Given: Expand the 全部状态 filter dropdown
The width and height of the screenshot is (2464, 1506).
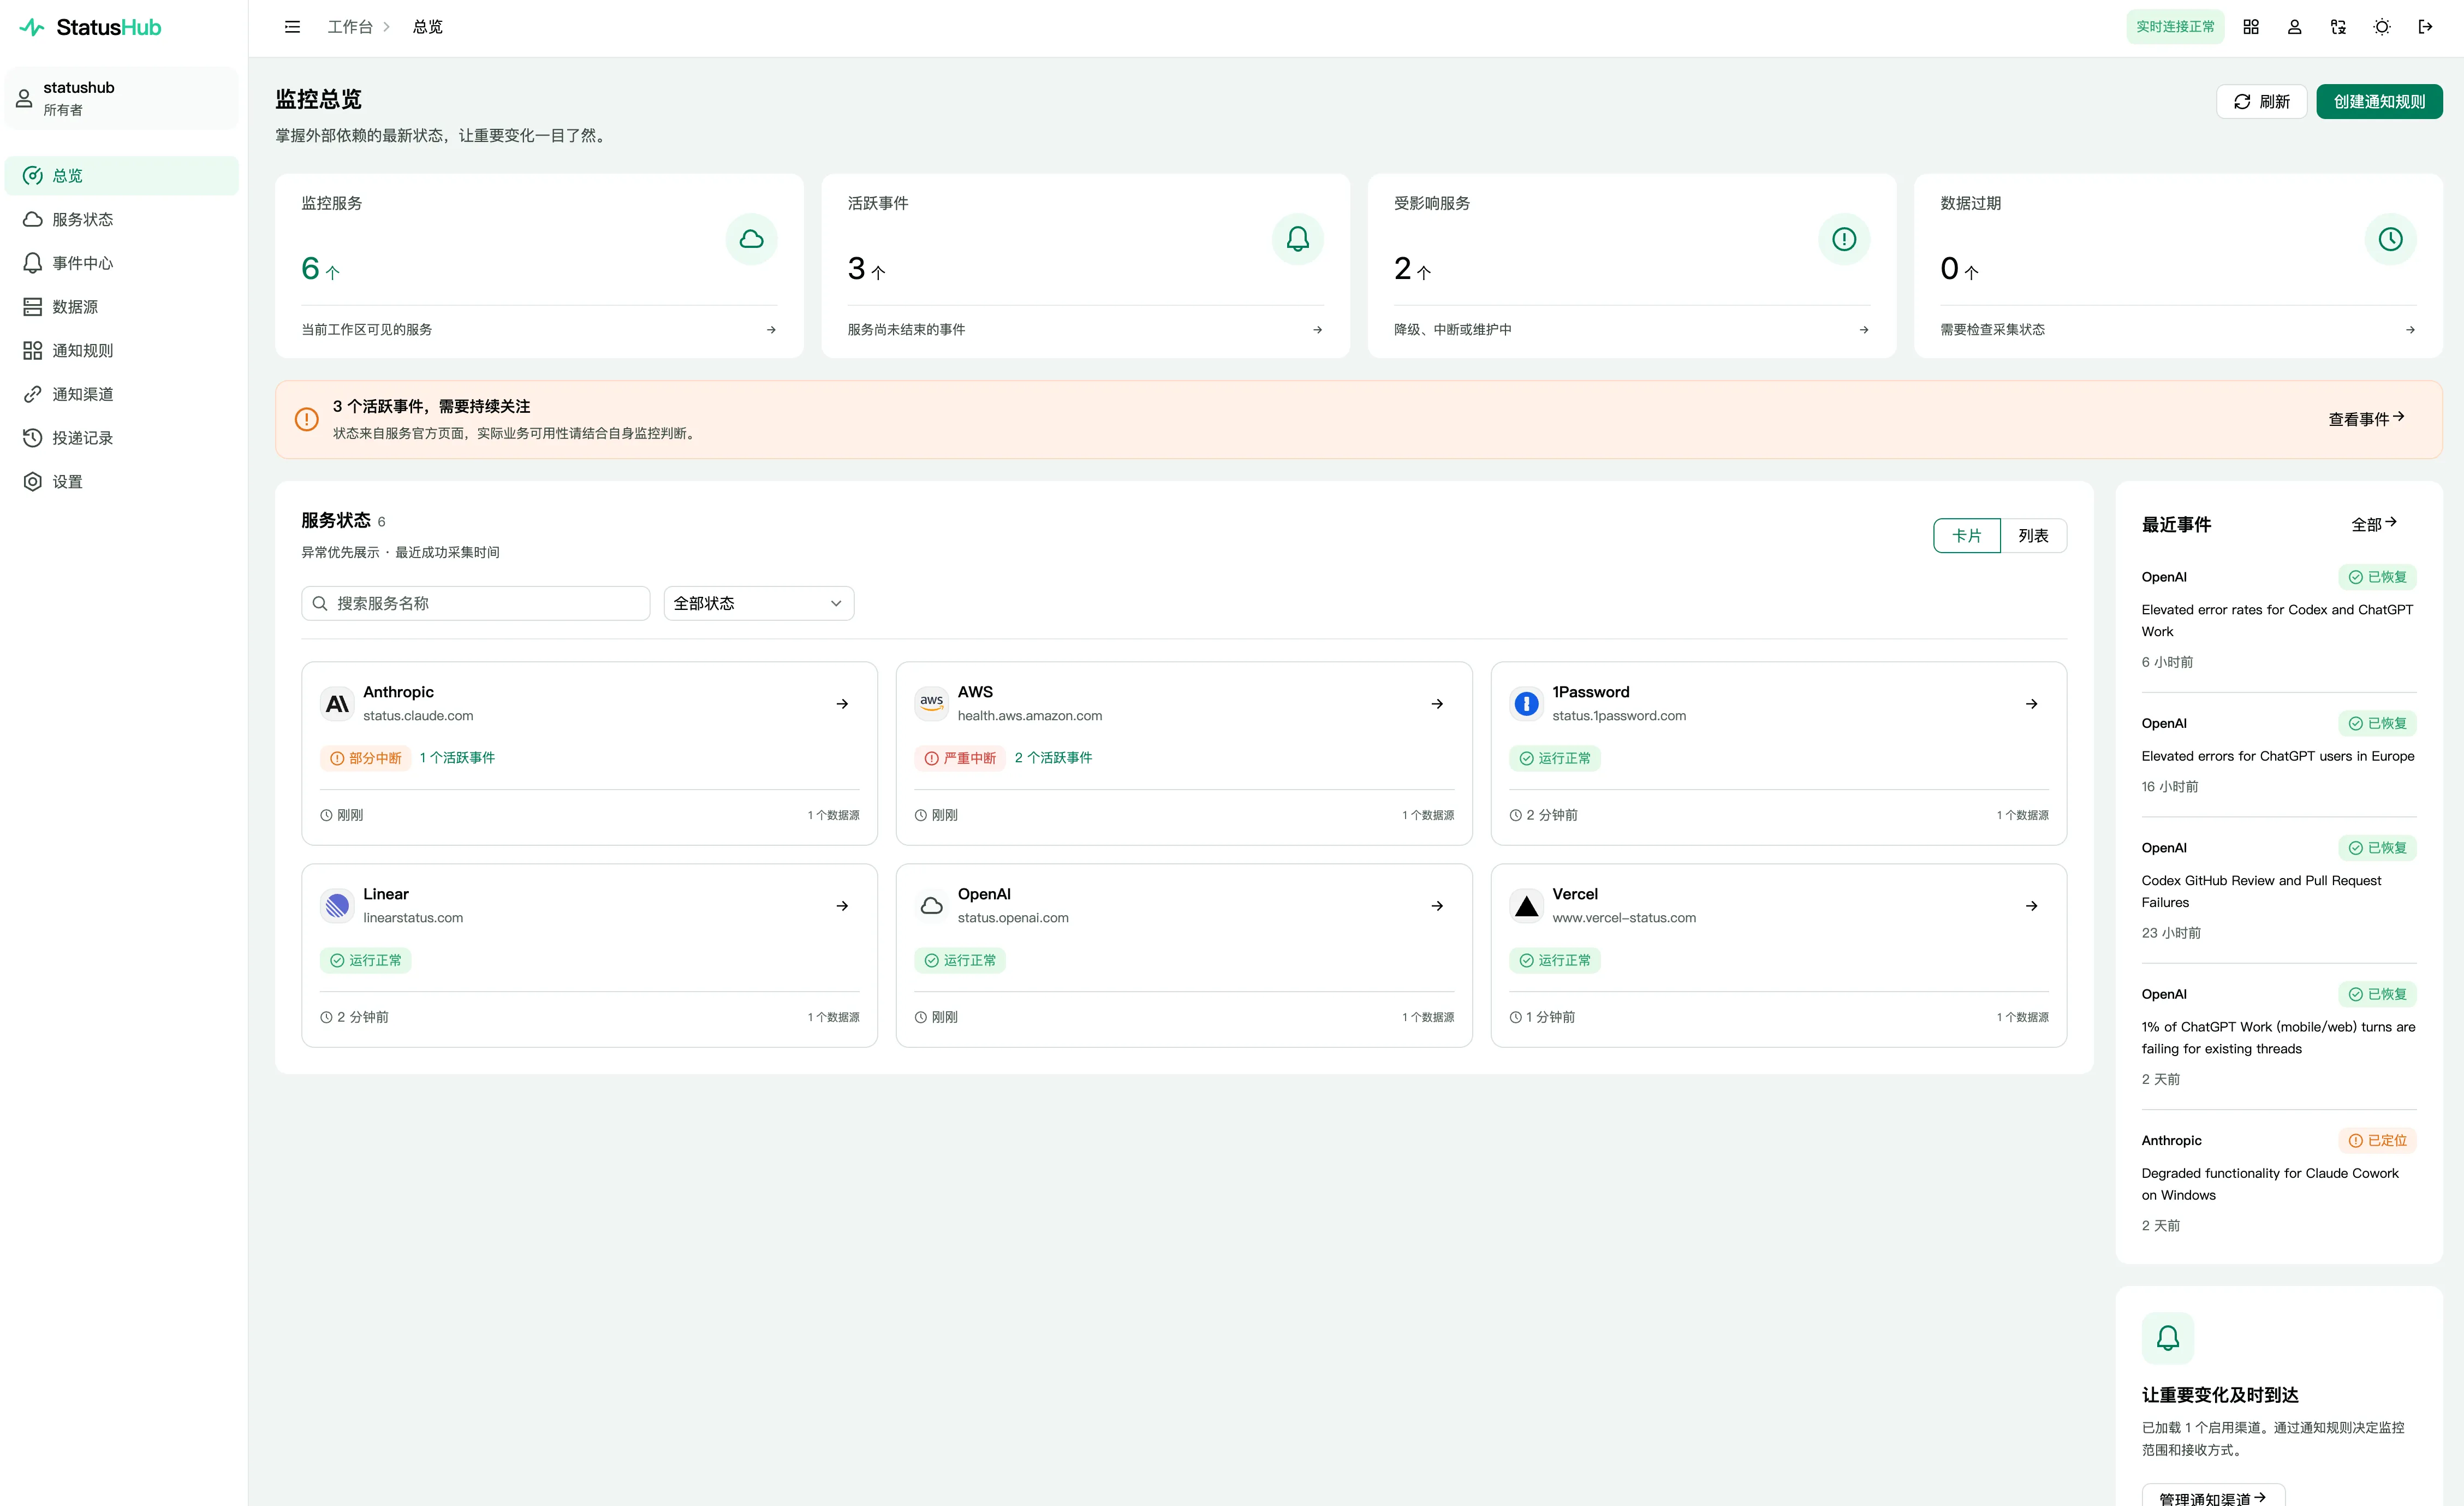Looking at the screenshot, I should tap(758, 603).
